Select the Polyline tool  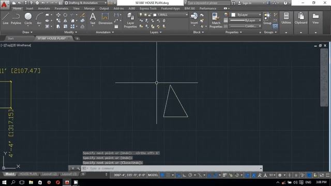coord(16,19)
